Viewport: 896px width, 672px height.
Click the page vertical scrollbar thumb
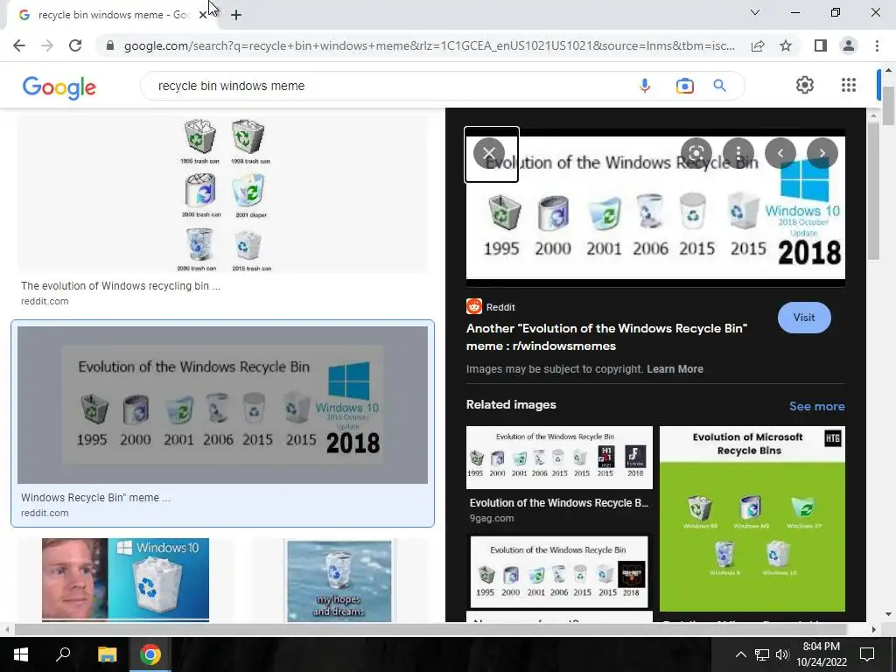click(x=888, y=105)
